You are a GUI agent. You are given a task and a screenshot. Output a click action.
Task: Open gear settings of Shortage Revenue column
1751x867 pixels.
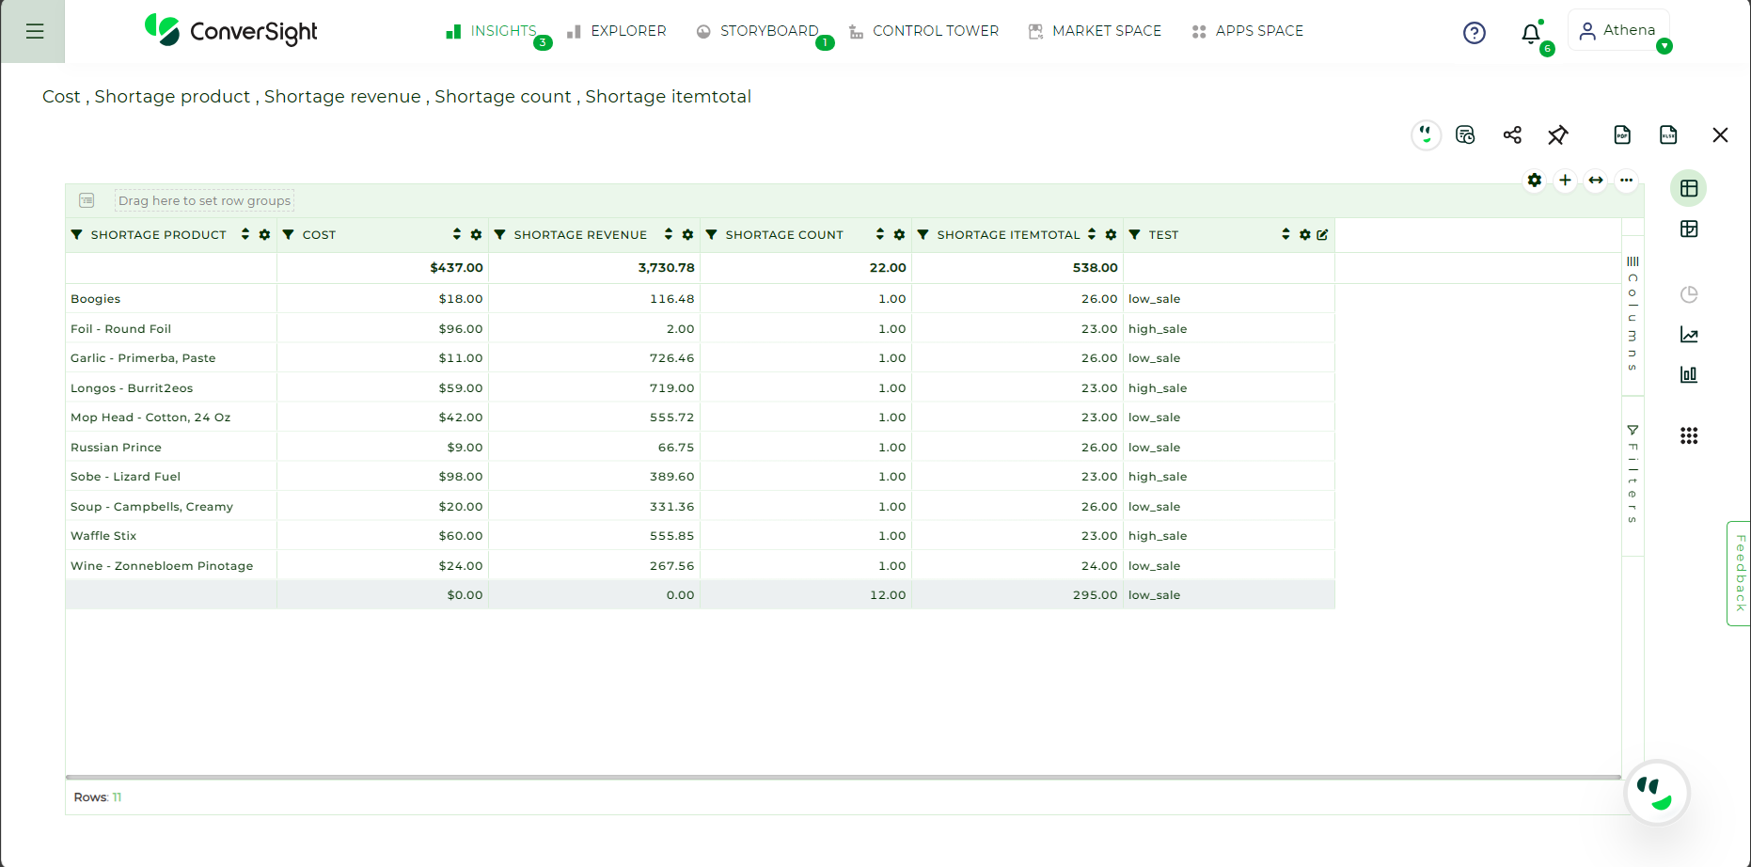(x=687, y=235)
